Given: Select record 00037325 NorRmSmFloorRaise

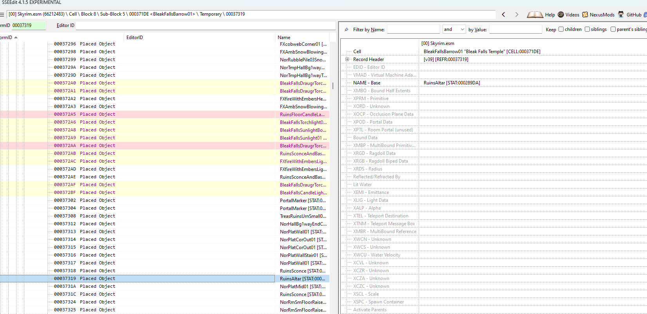Looking at the screenshot, I should tap(164, 310).
